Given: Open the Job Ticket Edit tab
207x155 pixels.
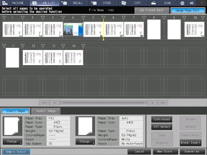Looking at the screenshot, I should point(151,10).
